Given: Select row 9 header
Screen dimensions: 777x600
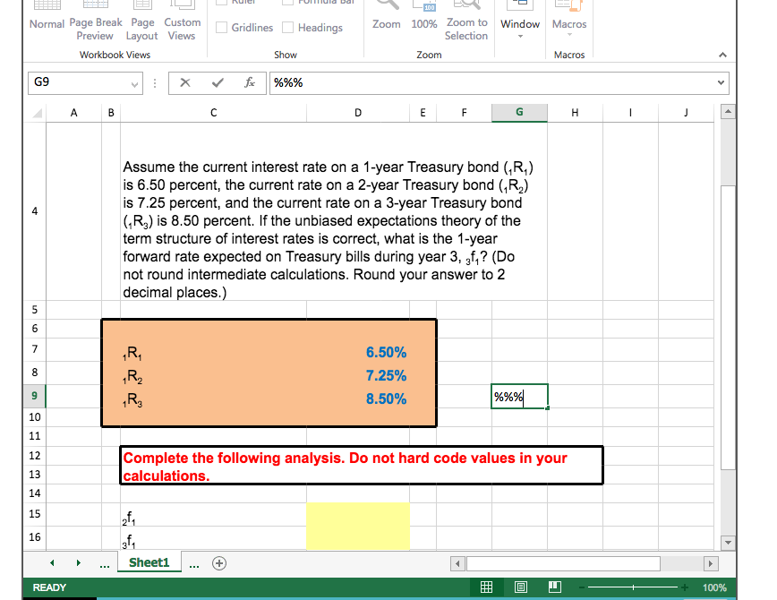Looking at the screenshot, I should click(x=34, y=396).
